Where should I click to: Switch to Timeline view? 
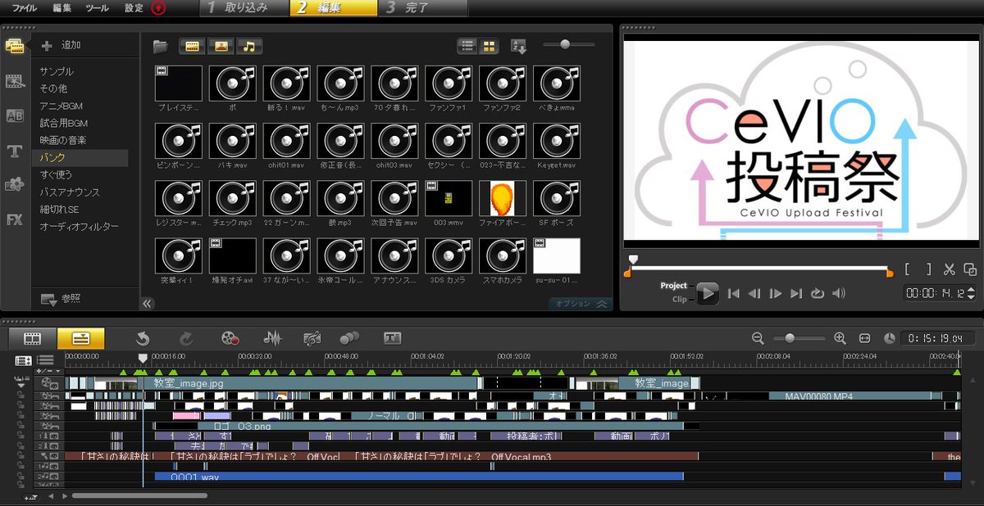pos(80,337)
